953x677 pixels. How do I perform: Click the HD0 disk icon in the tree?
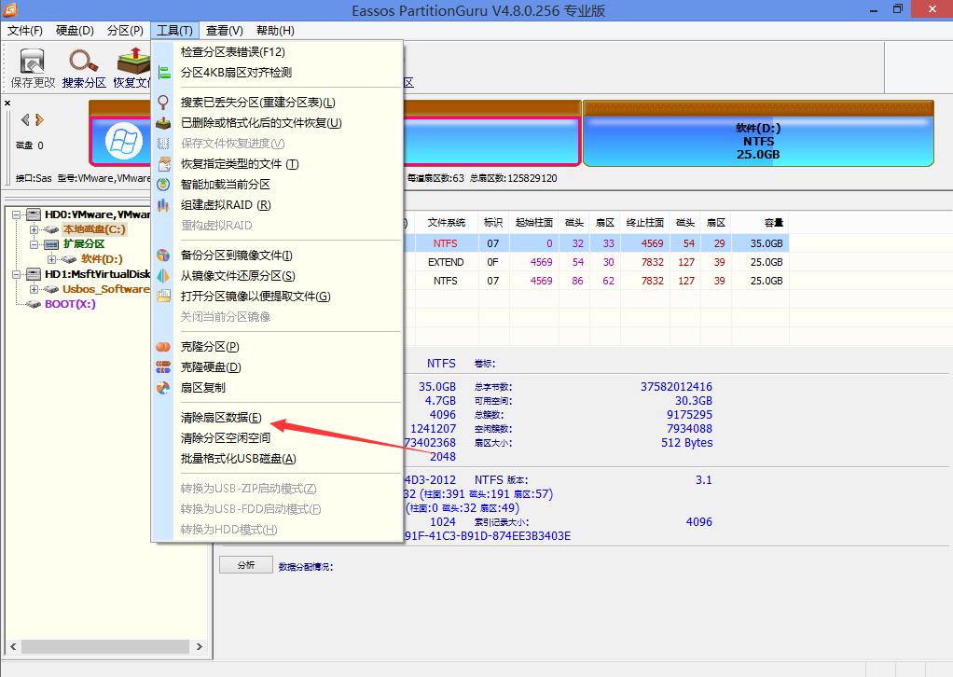pyautogui.click(x=33, y=214)
